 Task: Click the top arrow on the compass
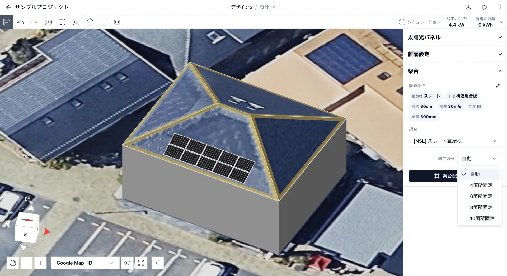tap(31, 208)
